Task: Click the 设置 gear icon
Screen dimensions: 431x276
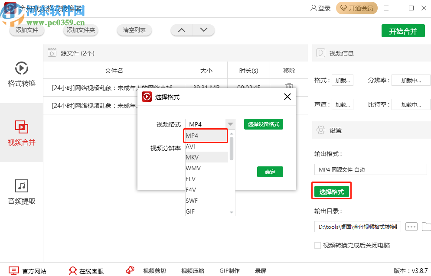Action: tap(321, 130)
